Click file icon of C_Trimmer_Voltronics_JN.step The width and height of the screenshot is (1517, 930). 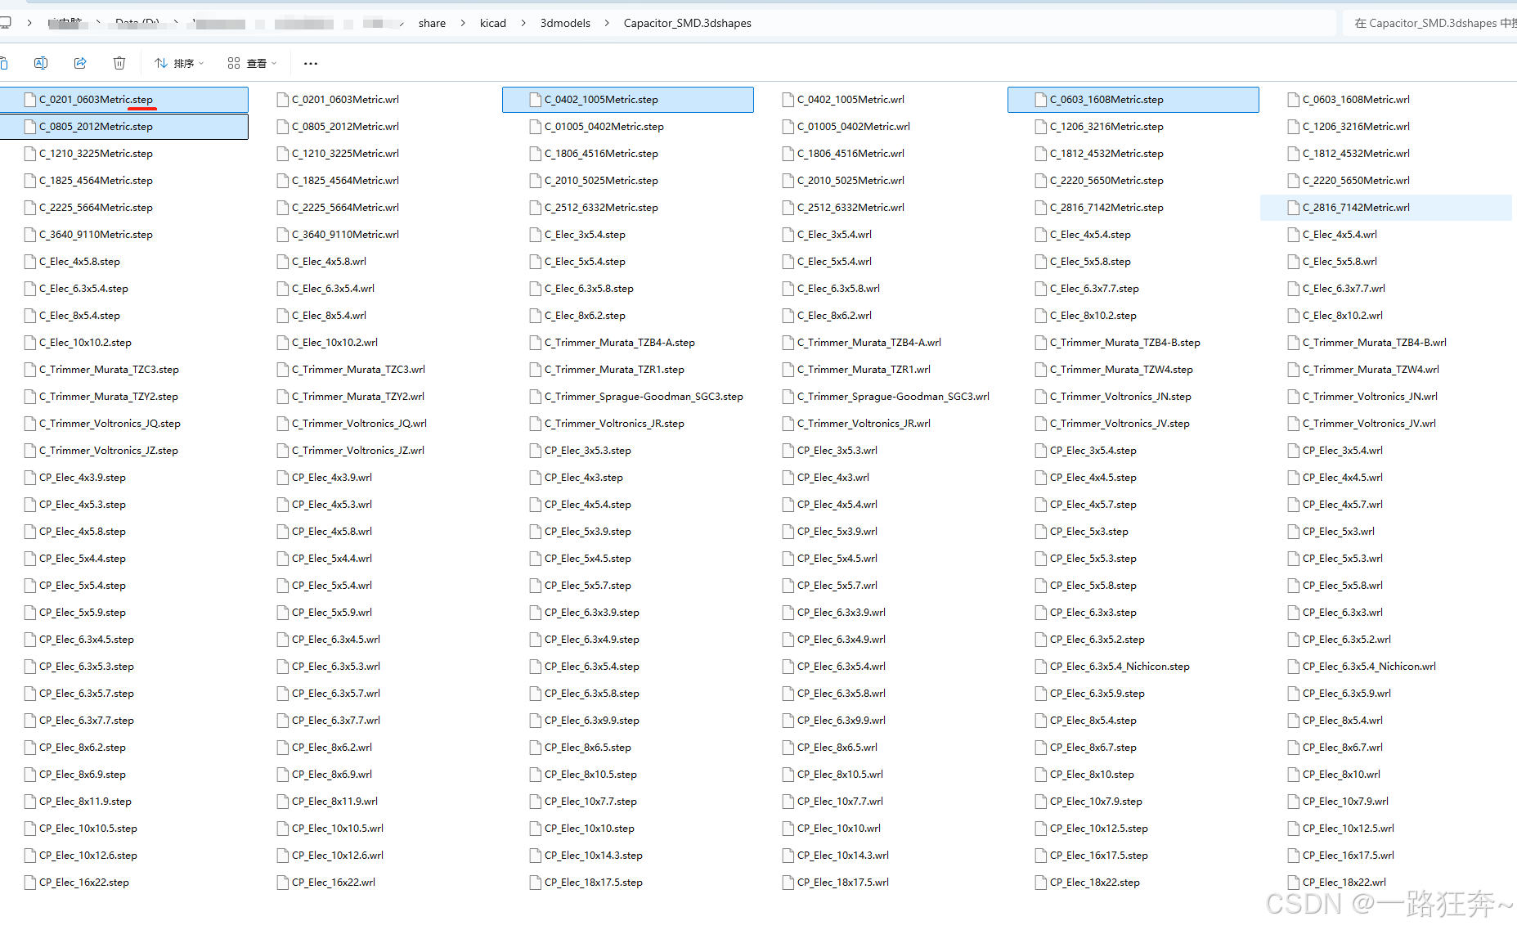click(1041, 397)
